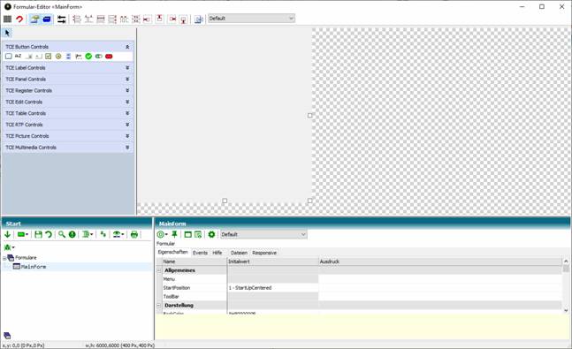Click the green save disk icon
The width and height of the screenshot is (572, 349).
pos(38,234)
